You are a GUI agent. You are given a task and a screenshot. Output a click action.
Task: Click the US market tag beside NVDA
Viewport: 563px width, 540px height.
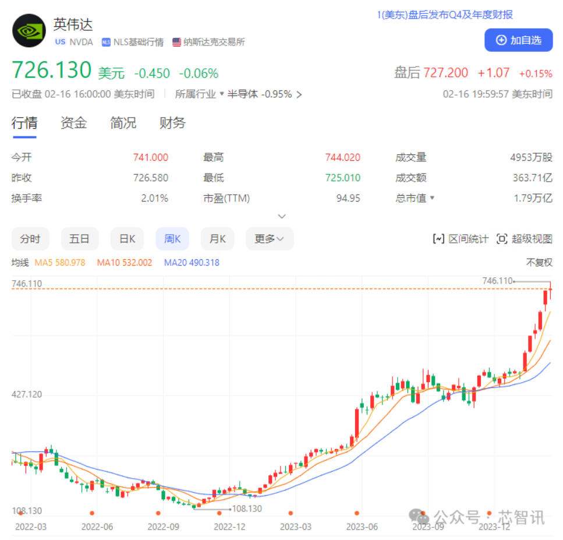(61, 42)
